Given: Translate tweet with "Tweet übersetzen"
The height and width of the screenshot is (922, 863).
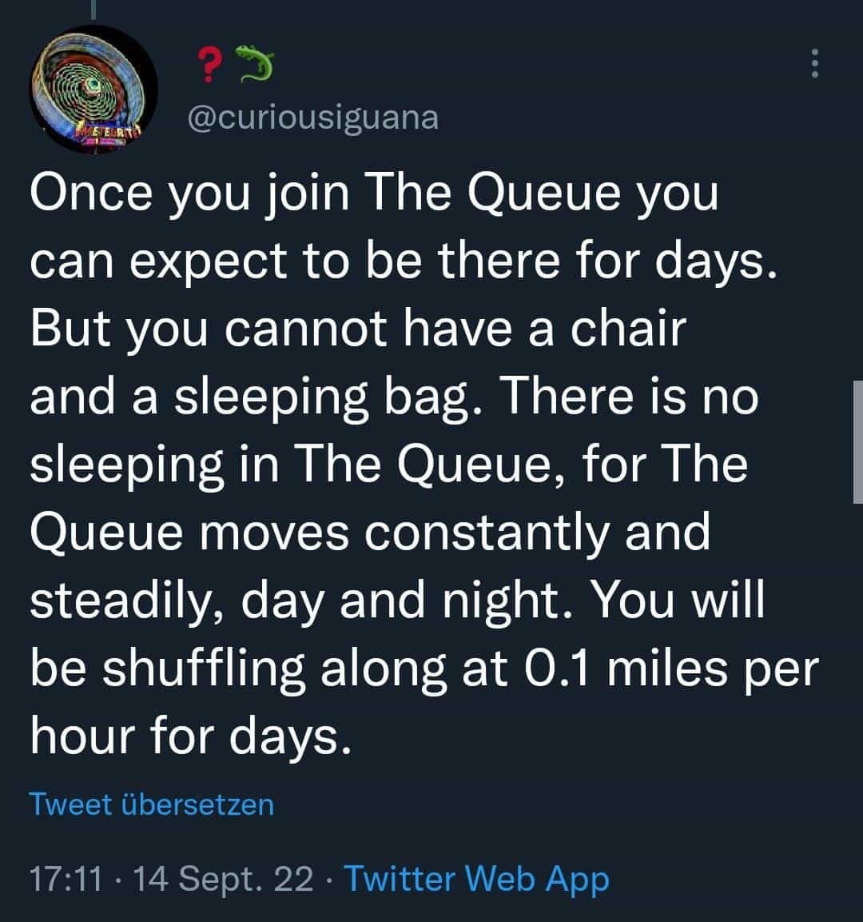Looking at the screenshot, I should pos(151,804).
